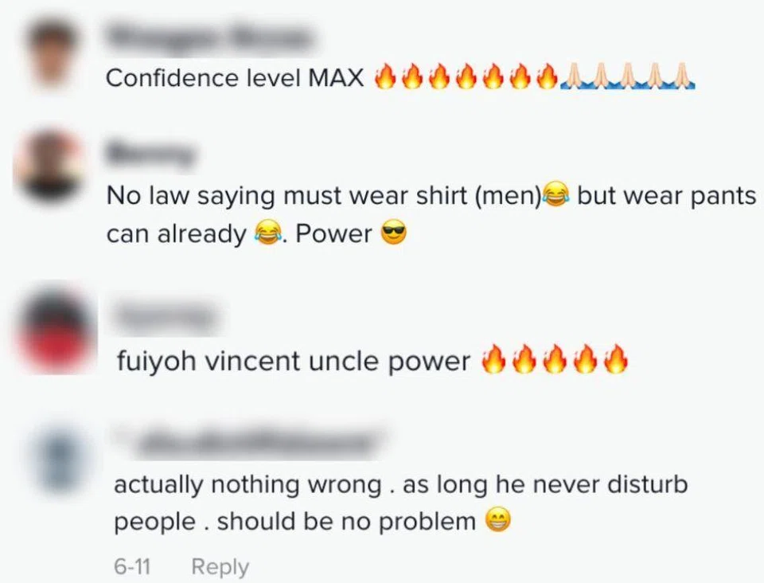Click the last praying hands emoji
This screenshot has width=764, height=583.
pyautogui.click(x=683, y=76)
